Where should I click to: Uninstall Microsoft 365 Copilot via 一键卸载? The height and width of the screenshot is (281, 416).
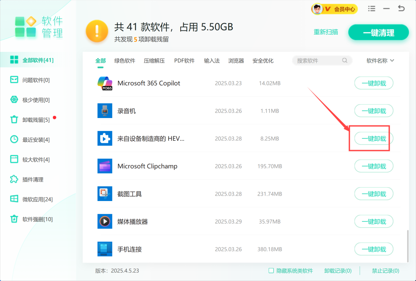tap(374, 83)
